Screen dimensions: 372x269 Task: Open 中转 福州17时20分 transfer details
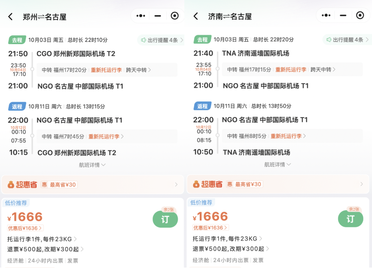pyautogui.click(x=107, y=70)
